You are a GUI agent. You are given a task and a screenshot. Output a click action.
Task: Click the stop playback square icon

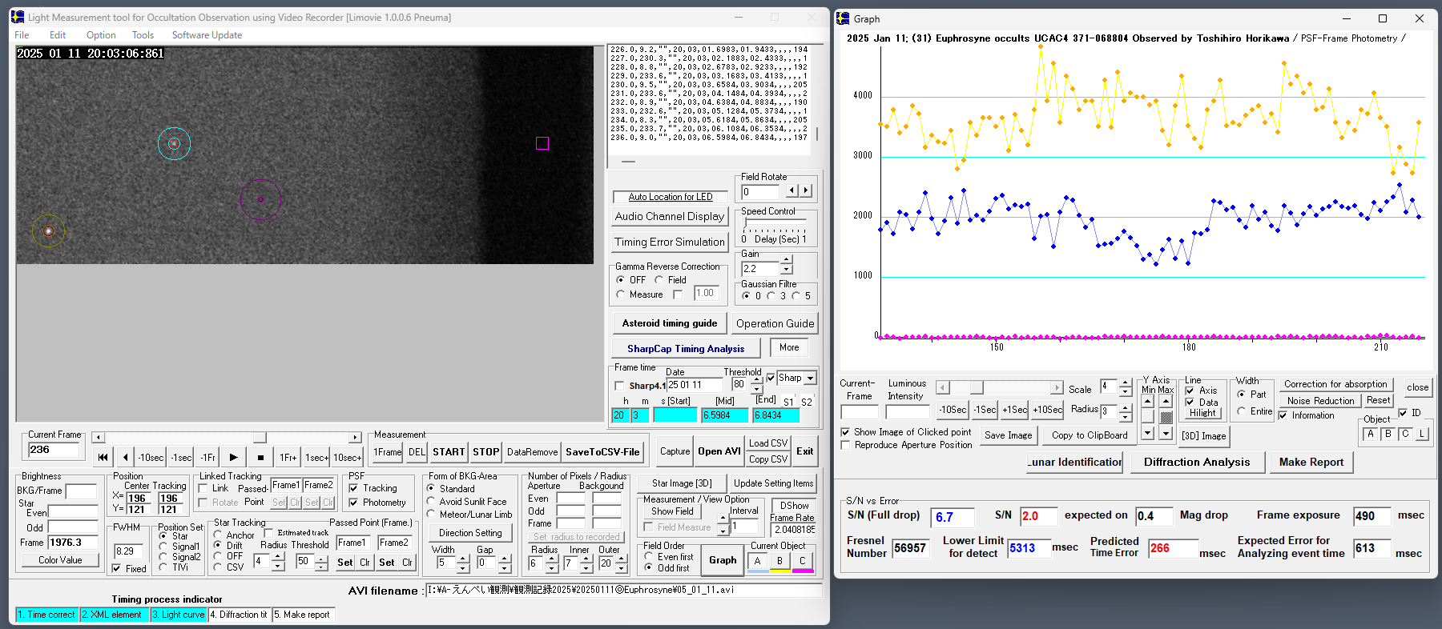tap(260, 458)
